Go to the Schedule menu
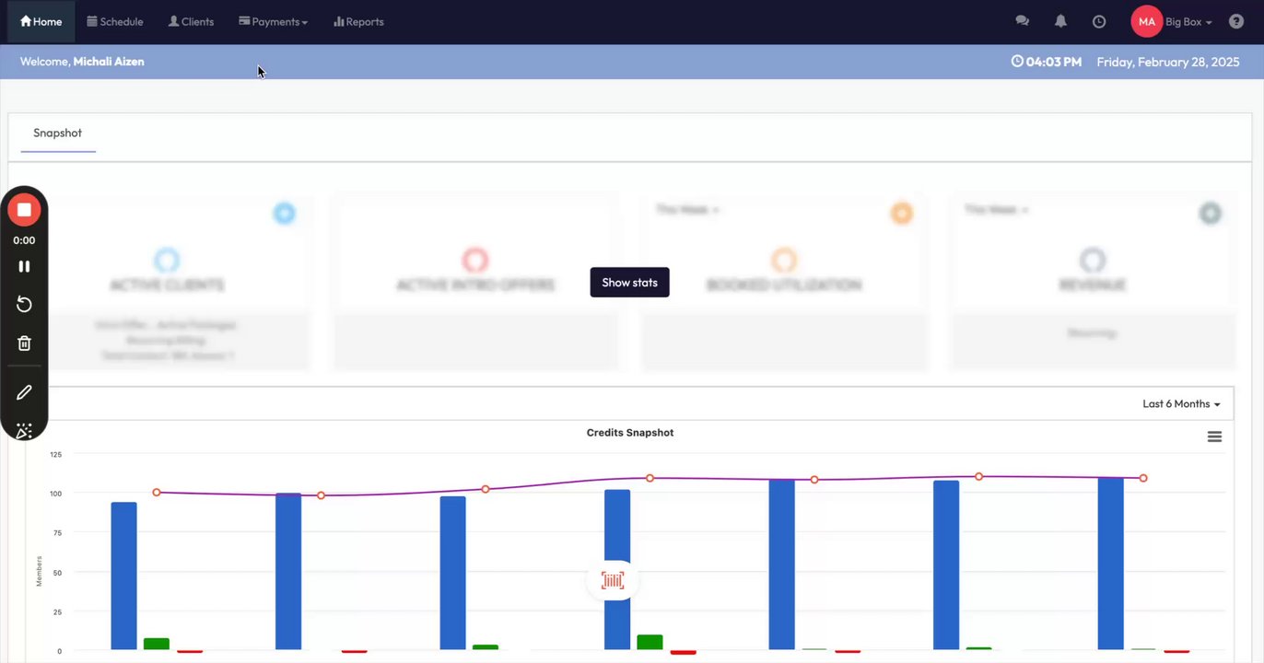The height and width of the screenshot is (663, 1264). coord(115,21)
